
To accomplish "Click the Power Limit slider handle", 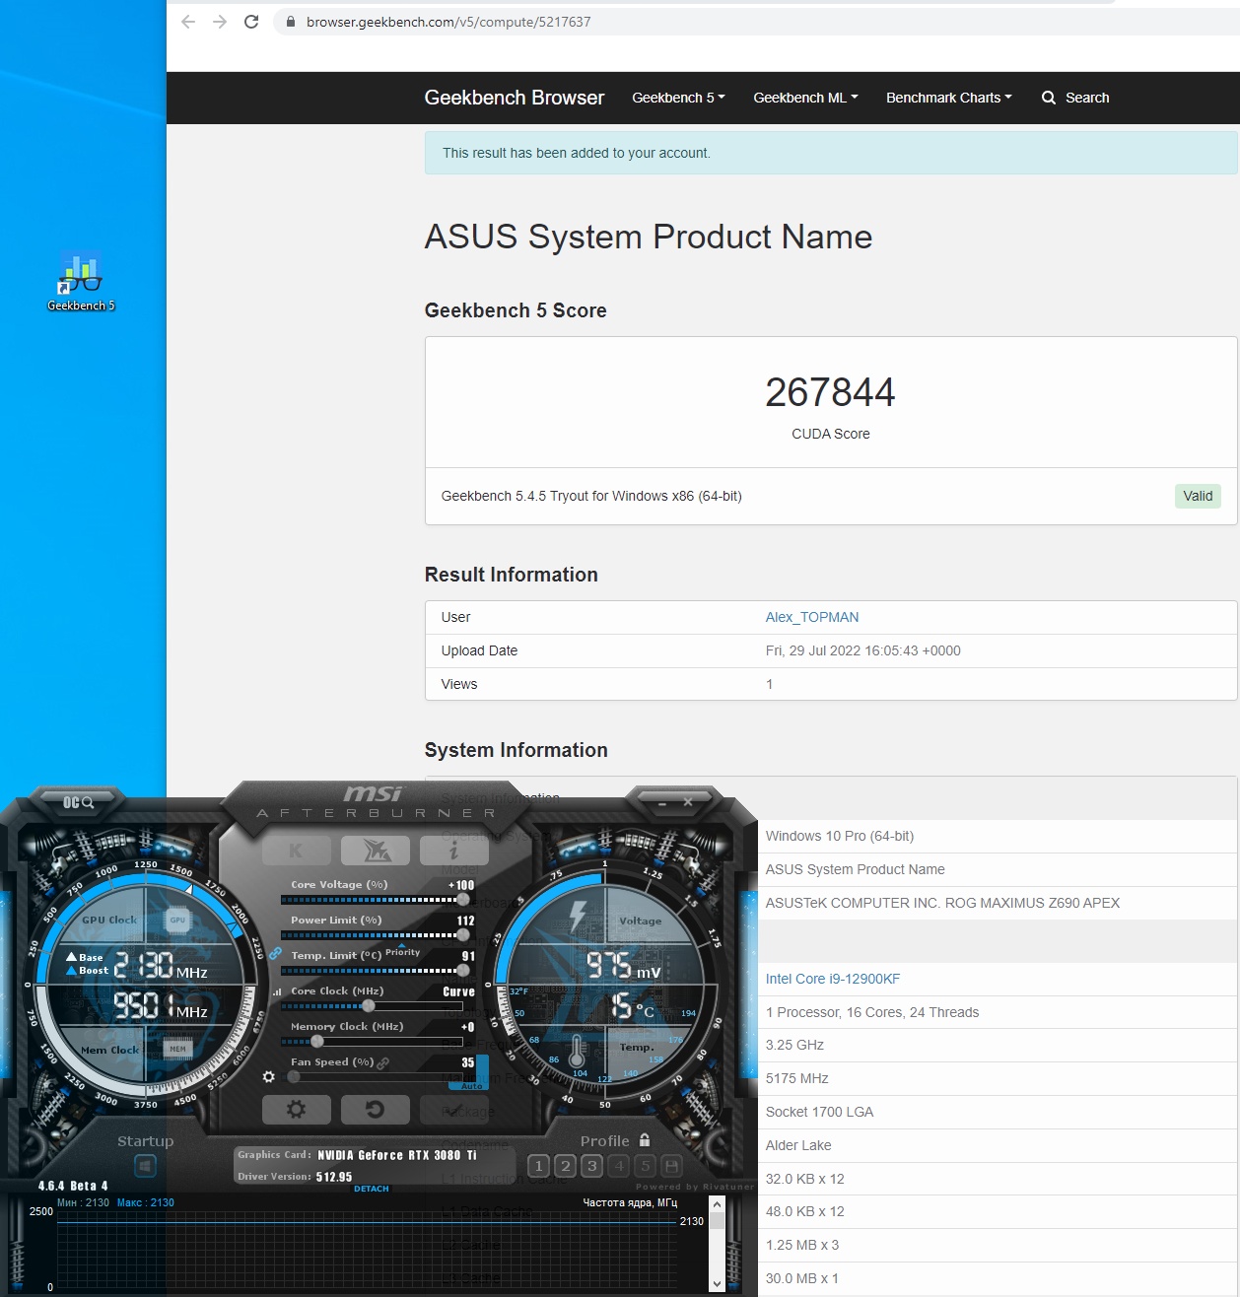I will coord(463,934).
